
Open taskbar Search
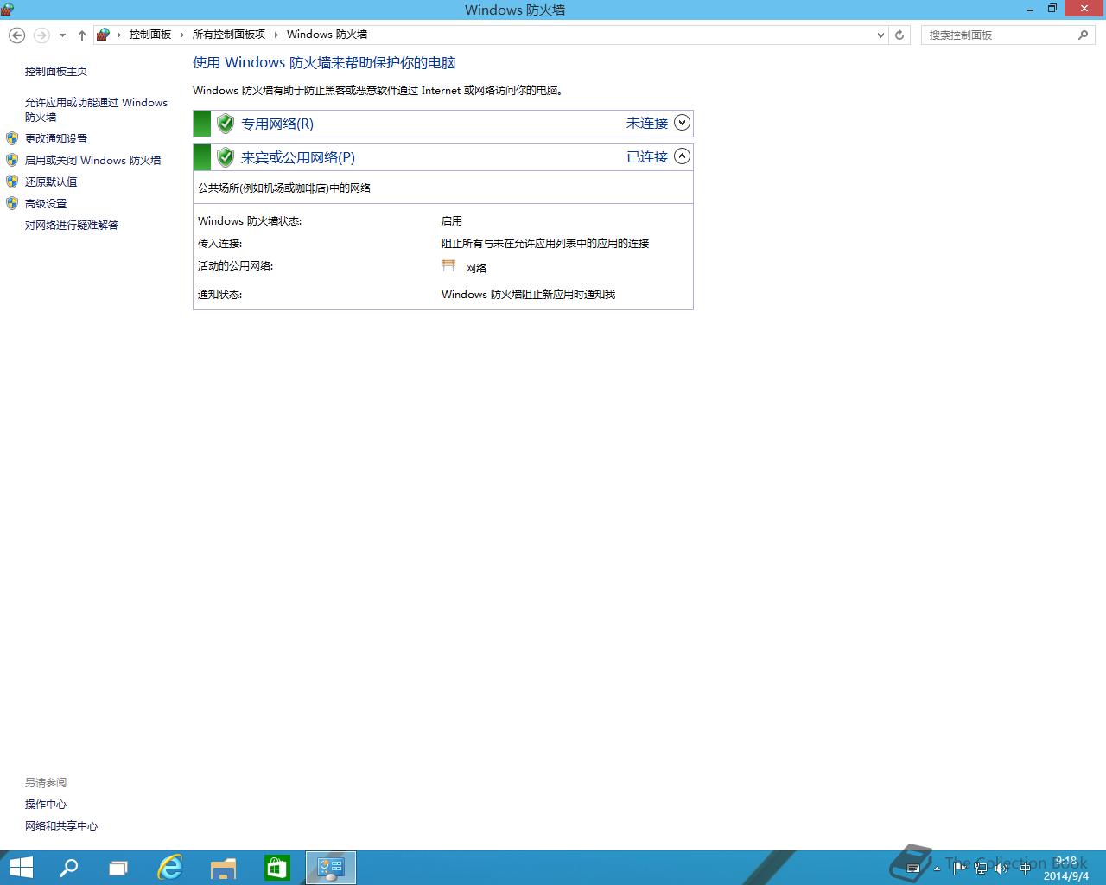click(68, 868)
